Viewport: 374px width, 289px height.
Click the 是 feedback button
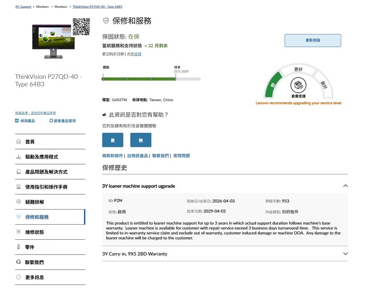(113, 140)
